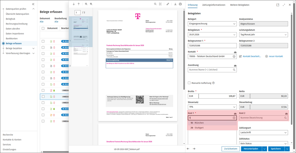Check the highlighted selected row checkbox
This screenshot has height=153, width=296.
point(43,96)
